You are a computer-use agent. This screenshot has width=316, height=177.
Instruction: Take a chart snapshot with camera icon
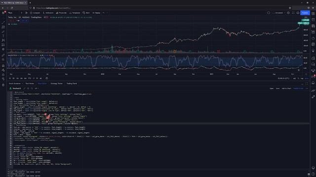[298, 13]
